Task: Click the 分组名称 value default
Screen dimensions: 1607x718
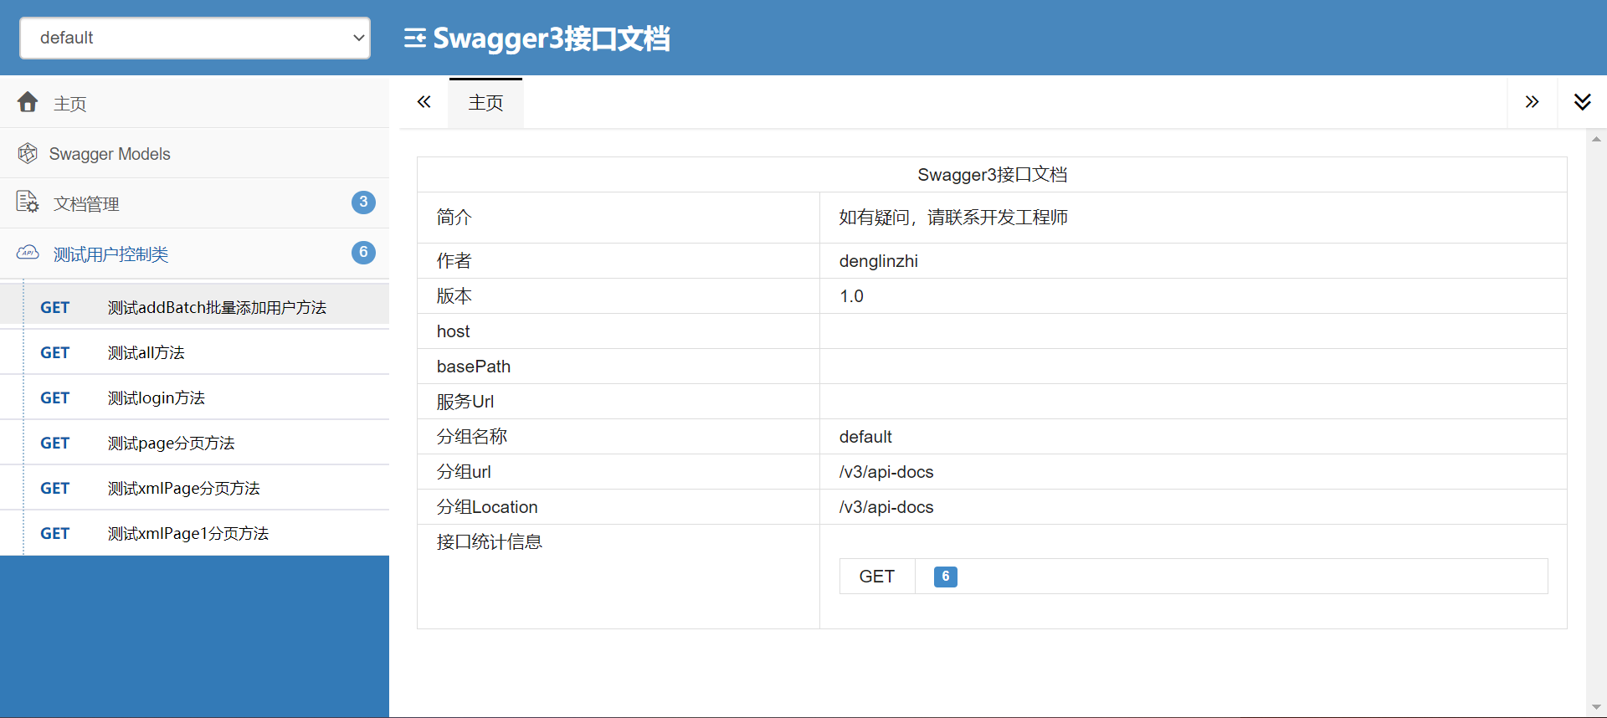Action: point(865,437)
